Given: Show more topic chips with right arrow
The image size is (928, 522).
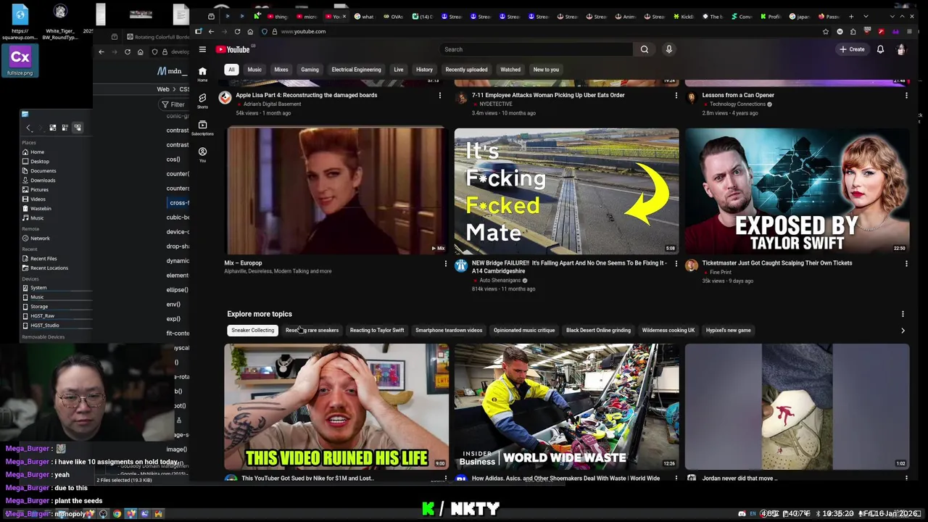Looking at the screenshot, I should coord(903,331).
